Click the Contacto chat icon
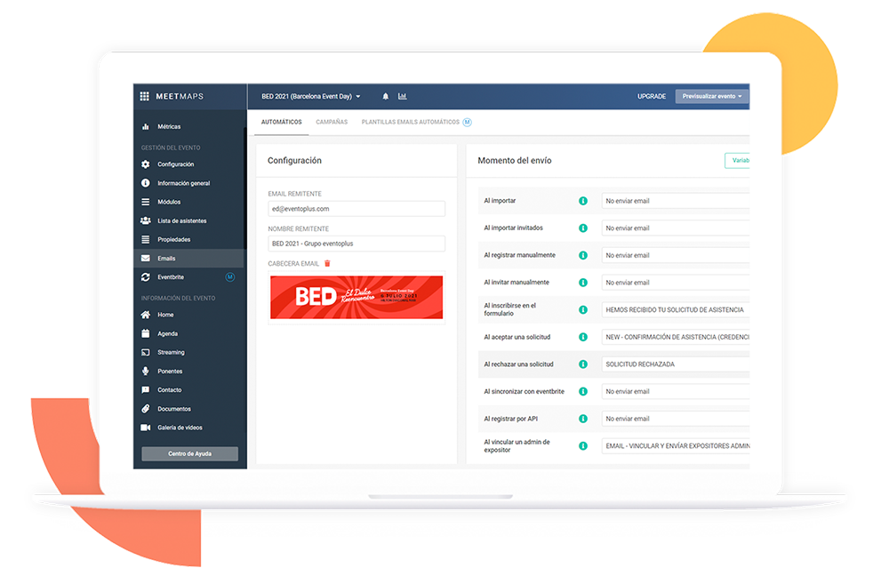The image size is (889, 576). tap(146, 390)
